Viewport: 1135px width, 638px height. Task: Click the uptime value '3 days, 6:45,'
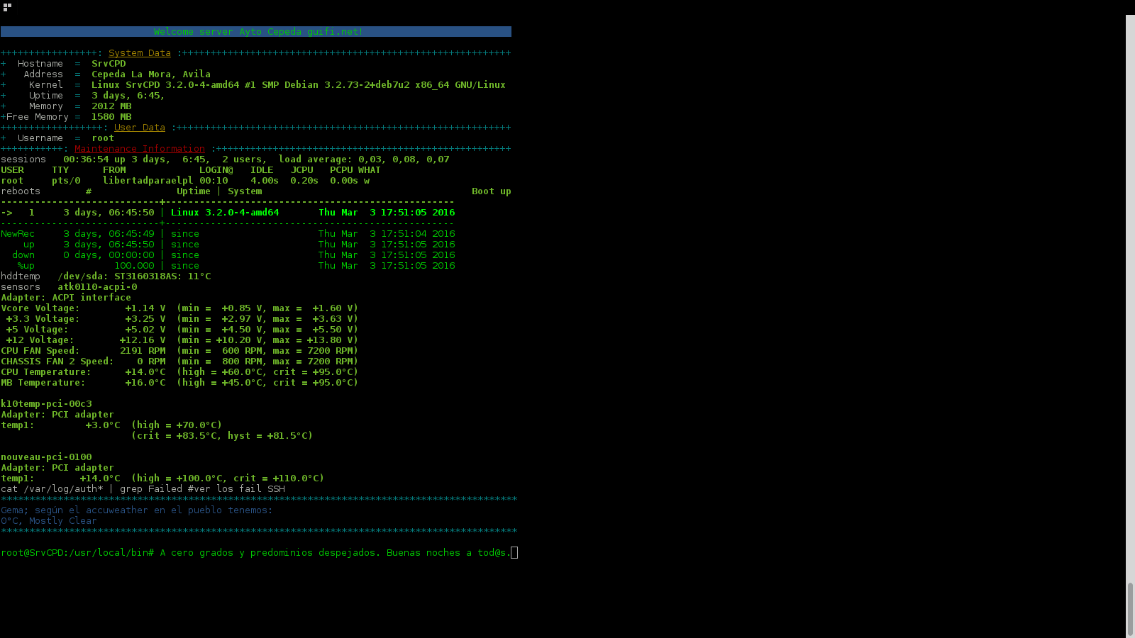click(128, 96)
